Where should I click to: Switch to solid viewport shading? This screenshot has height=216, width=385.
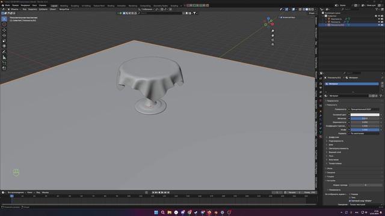pos(307,10)
